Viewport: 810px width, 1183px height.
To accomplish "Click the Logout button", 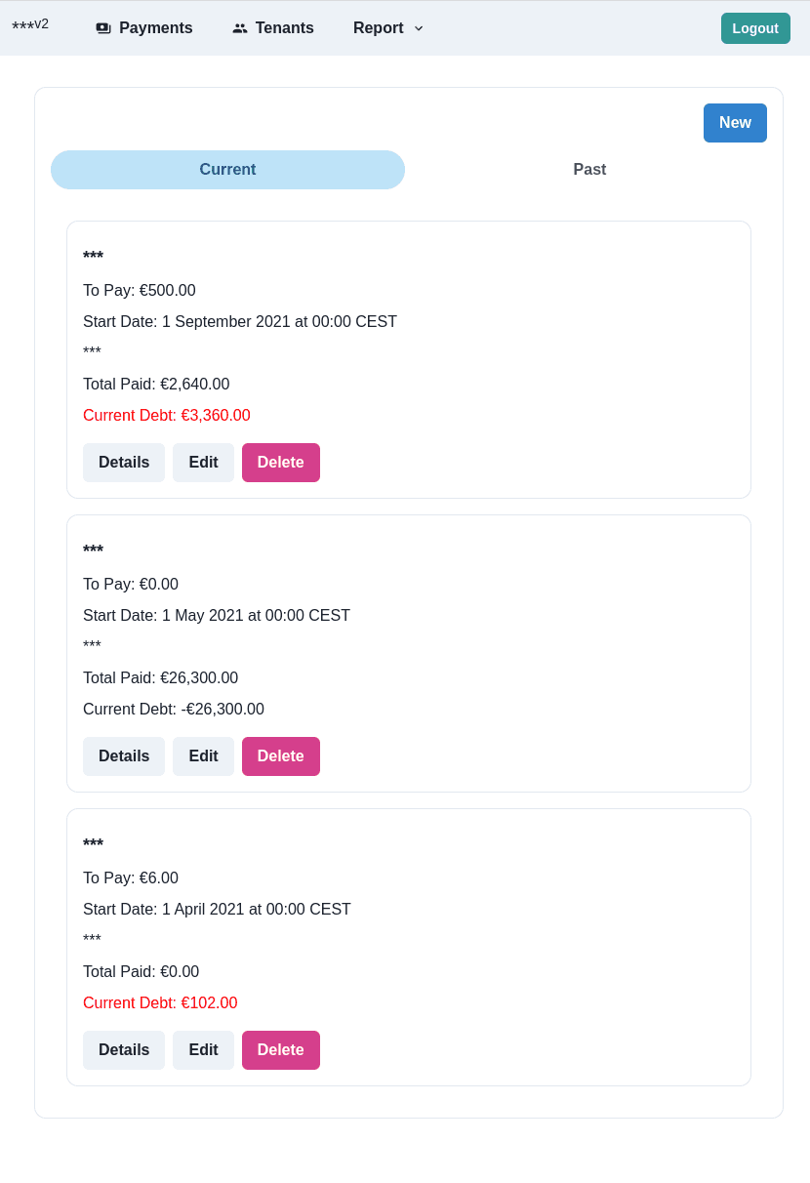I will 755,28.
